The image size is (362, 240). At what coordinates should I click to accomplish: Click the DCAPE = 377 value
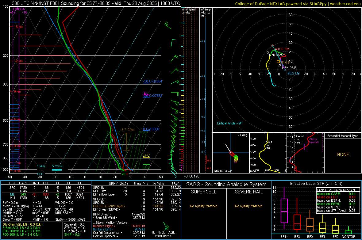click(x=13, y=216)
